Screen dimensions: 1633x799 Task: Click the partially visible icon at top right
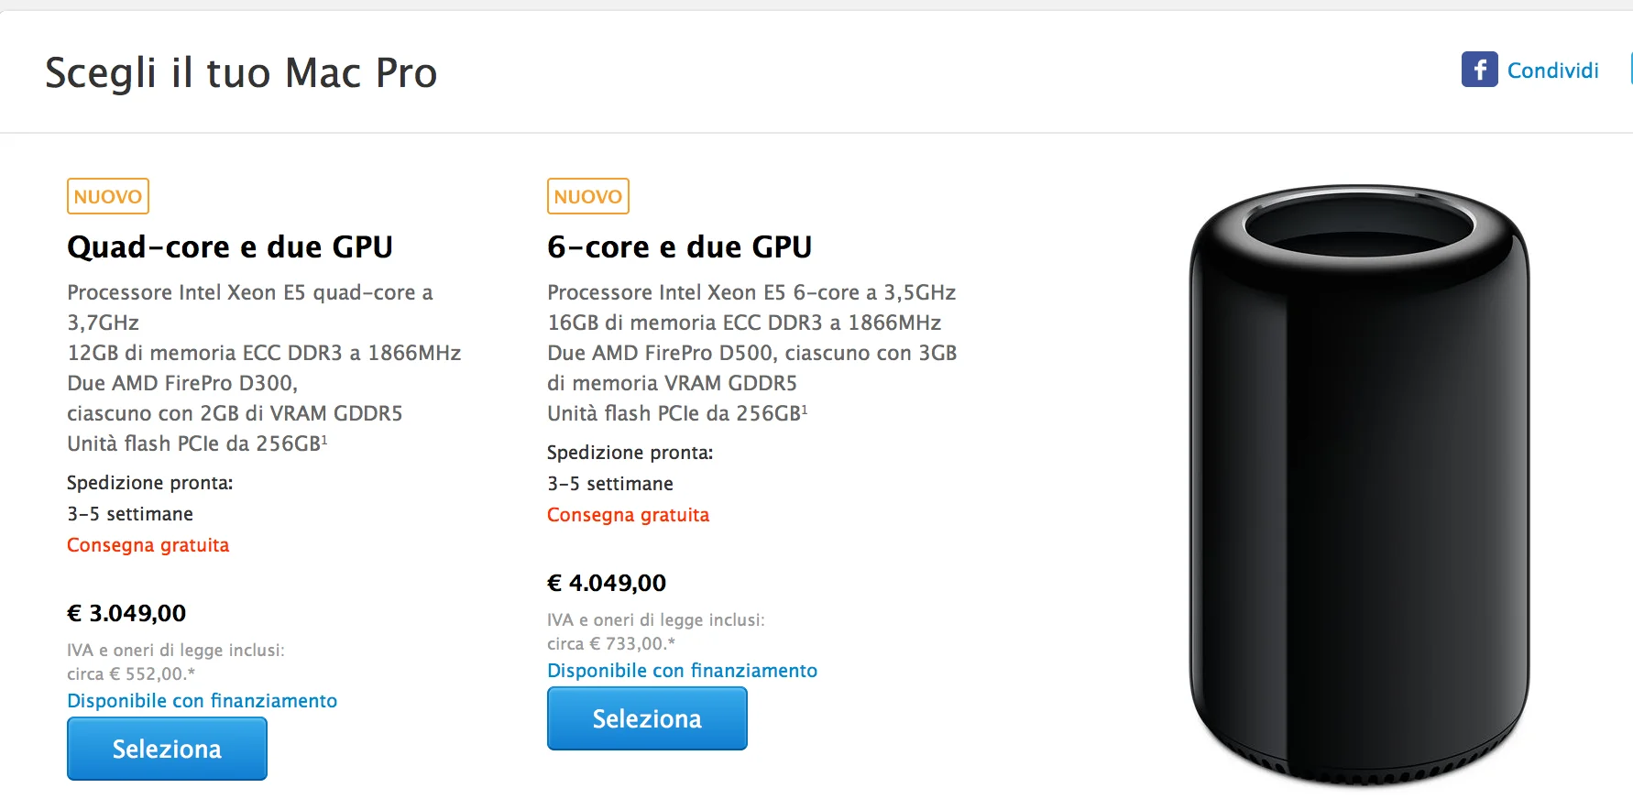click(x=1630, y=69)
